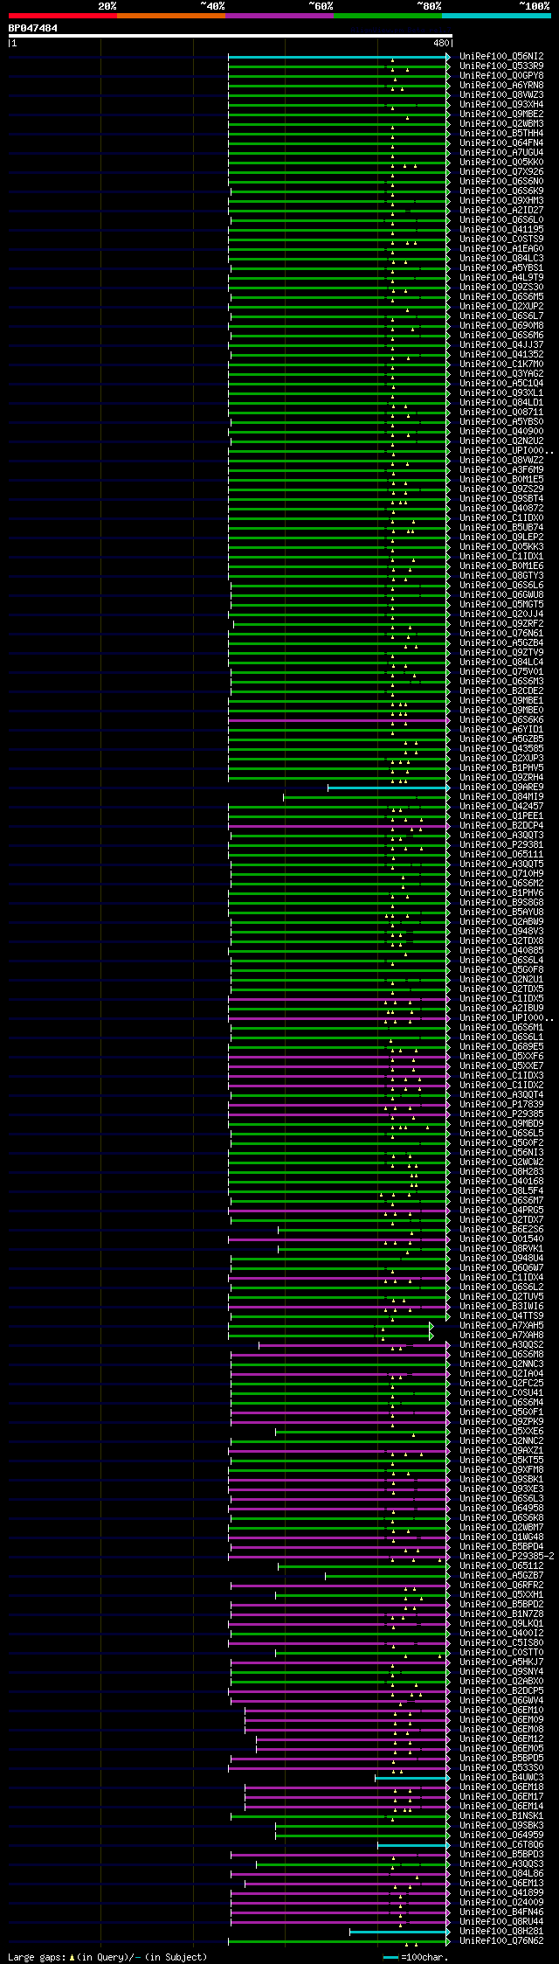The image size is (559, 1964).
Task: Select the UniRef100_Q2FC25 label
Action: click(x=501, y=1383)
